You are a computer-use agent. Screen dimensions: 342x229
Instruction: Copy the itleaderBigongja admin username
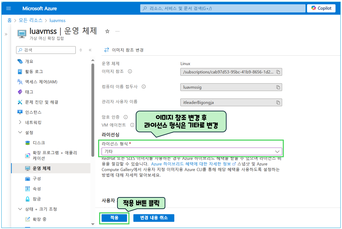pos(278,103)
